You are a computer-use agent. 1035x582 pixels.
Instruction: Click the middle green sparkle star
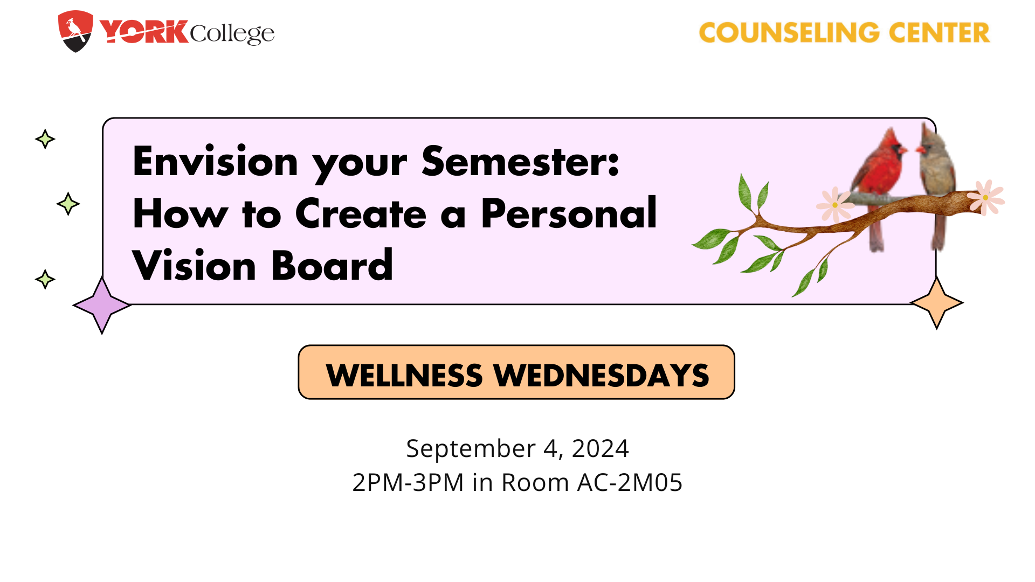pyautogui.click(x=68, y=204)
